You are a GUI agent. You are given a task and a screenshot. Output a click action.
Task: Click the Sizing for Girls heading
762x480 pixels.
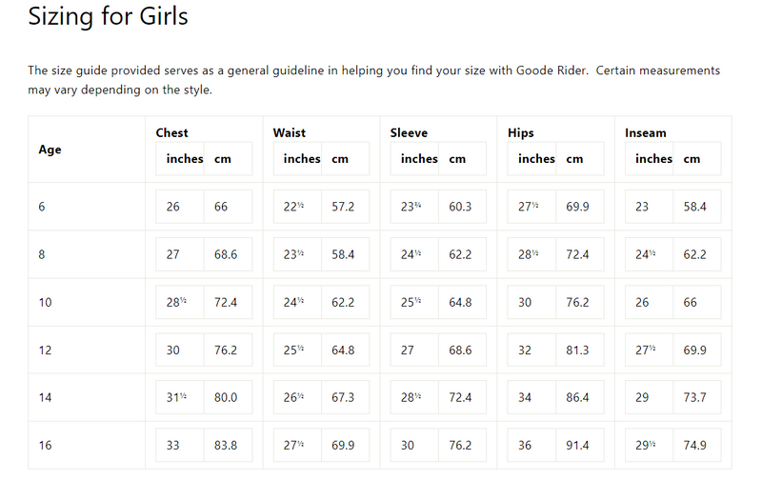108,16
